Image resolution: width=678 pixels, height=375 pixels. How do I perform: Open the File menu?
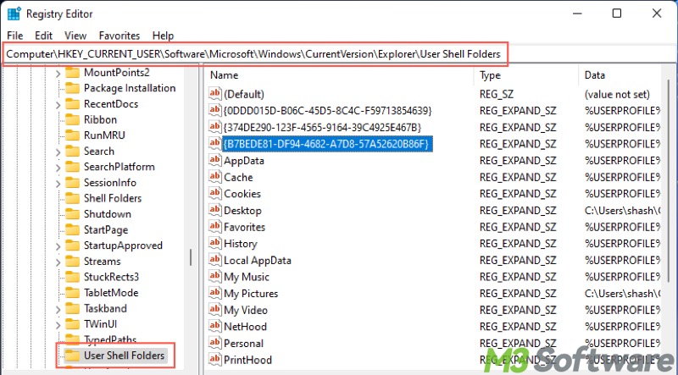tap(15, 36)
